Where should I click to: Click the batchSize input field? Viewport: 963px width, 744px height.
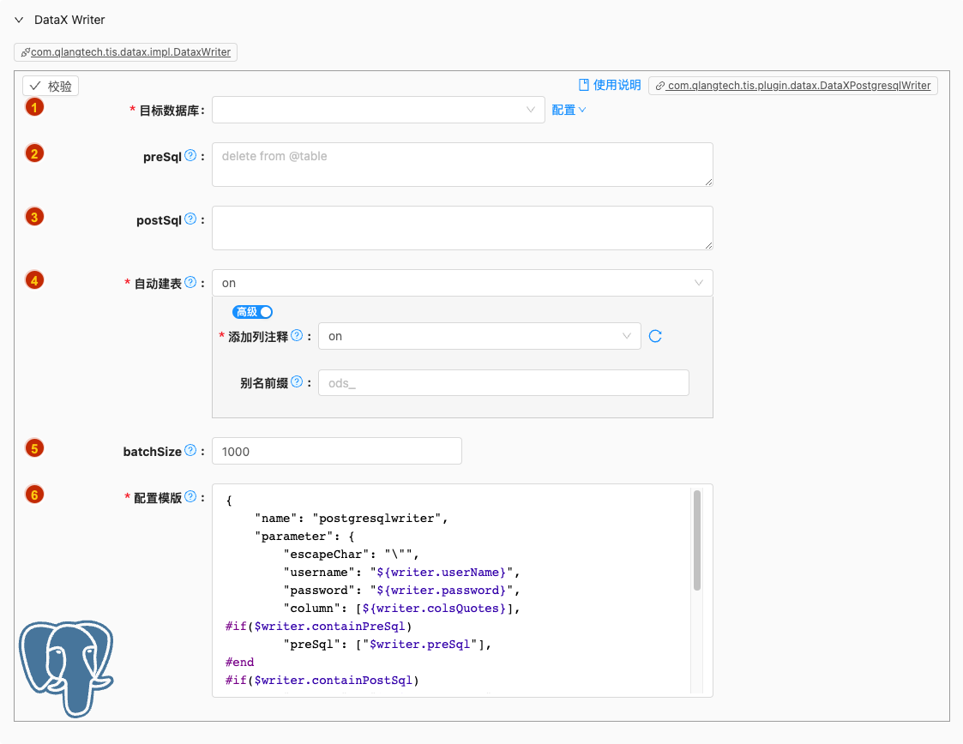336,451
